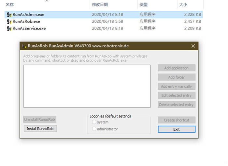The height and width of the screenshot is (166, 228).
Task: Select the RunAsRob.exe file name
Action: point(26,21)
